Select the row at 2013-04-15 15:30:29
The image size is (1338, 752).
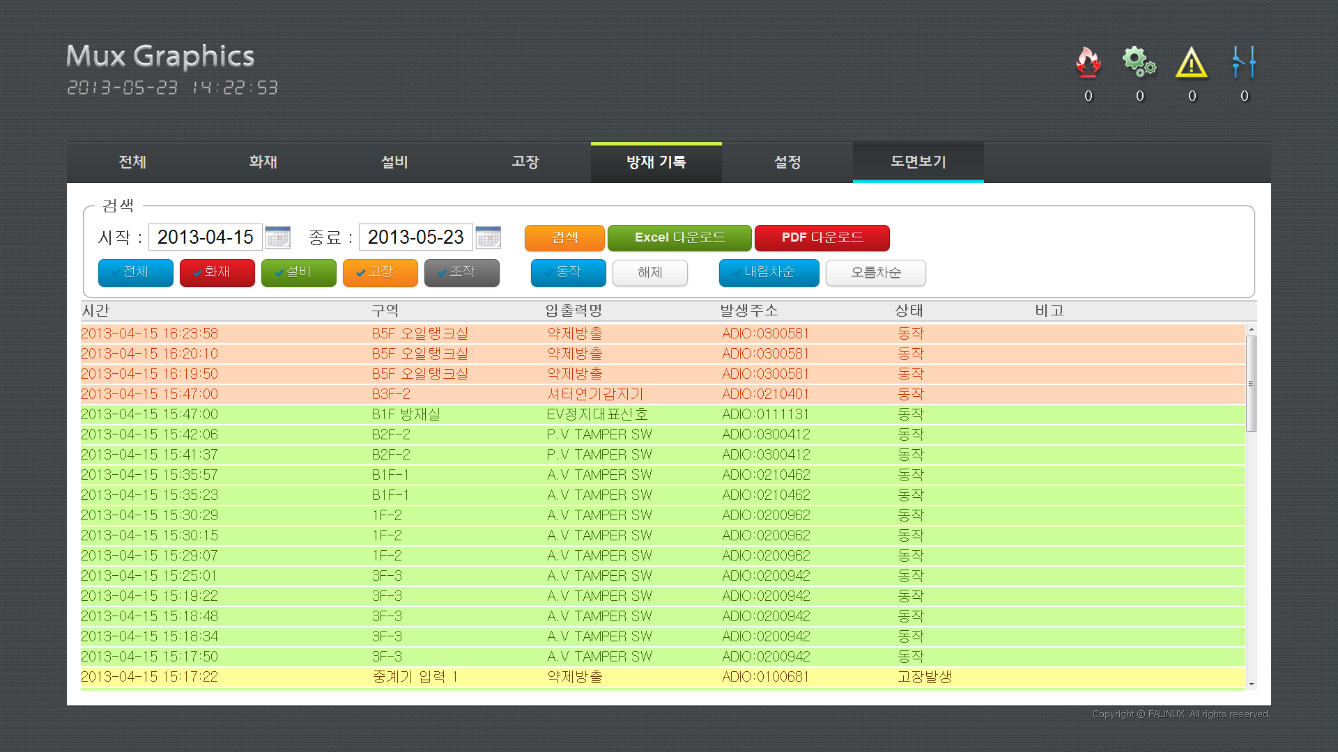click(x=663, y=515)
